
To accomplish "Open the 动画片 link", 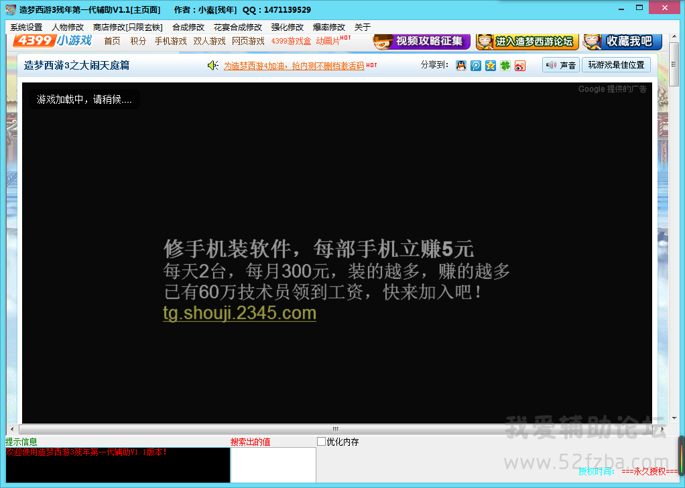I will (x=328, y=41).
